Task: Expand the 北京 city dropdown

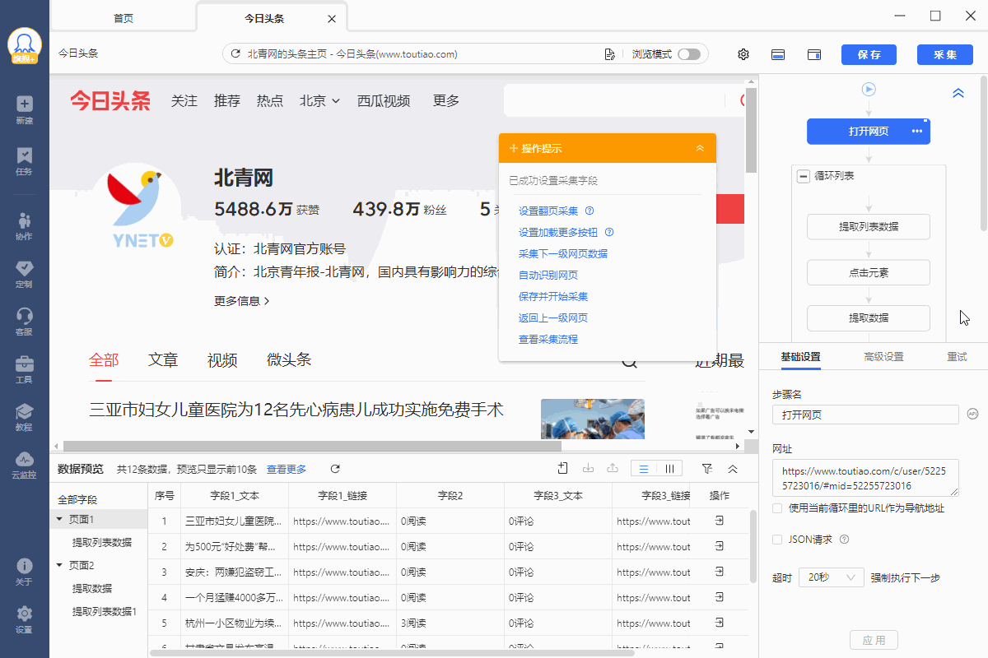Action: pyautogui.click(x=319, y=100)
